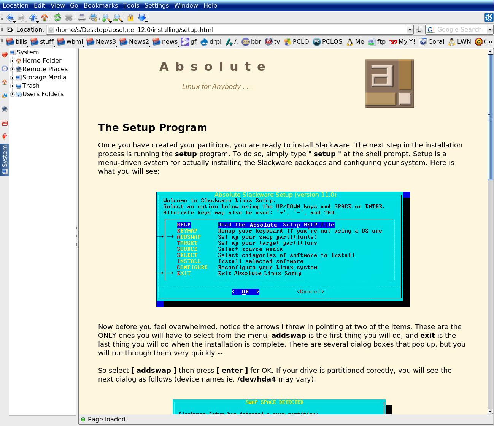Click the Stop loading X icon
The width and height of the screenshot is (494, 426).
coord(69,17)
